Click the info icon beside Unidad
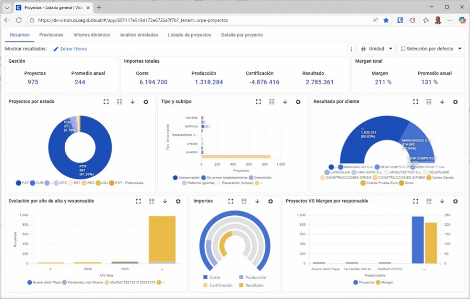The height and width of the screenshot is (299, 470). tap(351, 49)
